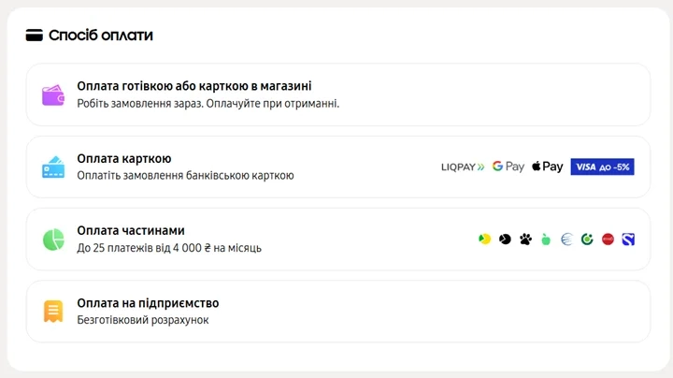Click the orange invoice document icon
Screen dimensions: 673x378
tap(53, 312)
